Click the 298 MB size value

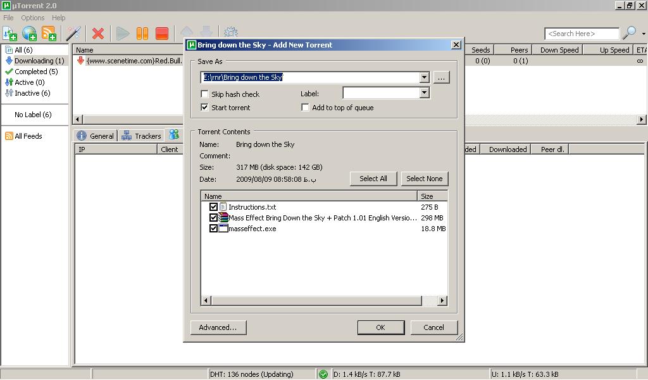(432, 217)
